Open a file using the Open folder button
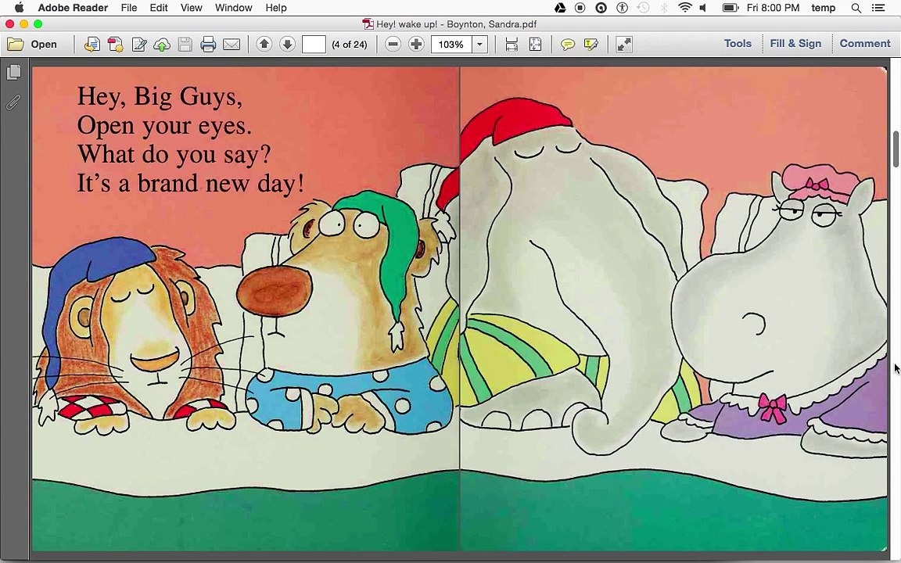 32,45
